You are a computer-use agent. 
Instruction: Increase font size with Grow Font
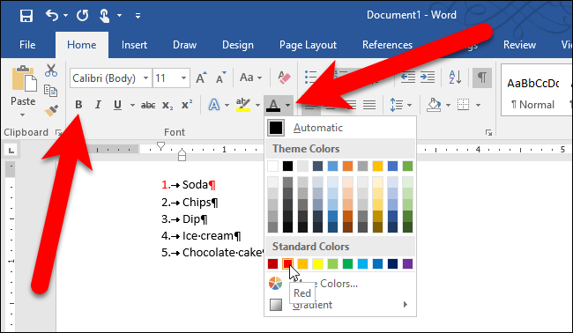(x=201, y=78)
